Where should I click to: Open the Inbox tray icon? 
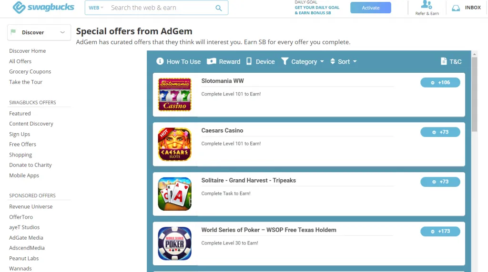tap(456, 8)
